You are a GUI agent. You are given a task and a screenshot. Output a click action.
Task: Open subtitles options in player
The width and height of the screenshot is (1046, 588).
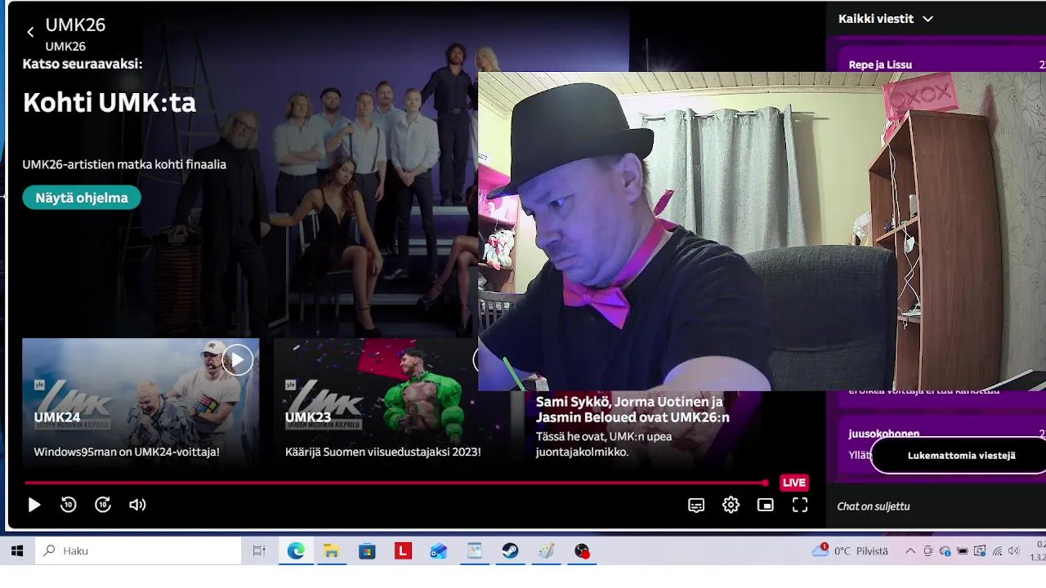696,506
